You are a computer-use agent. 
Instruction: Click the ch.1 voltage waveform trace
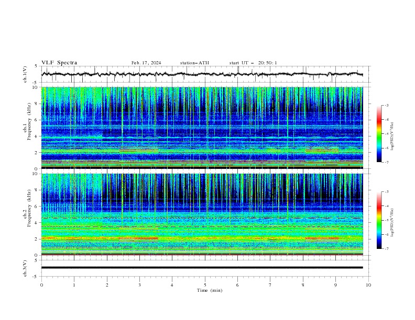tap(202, 74)
